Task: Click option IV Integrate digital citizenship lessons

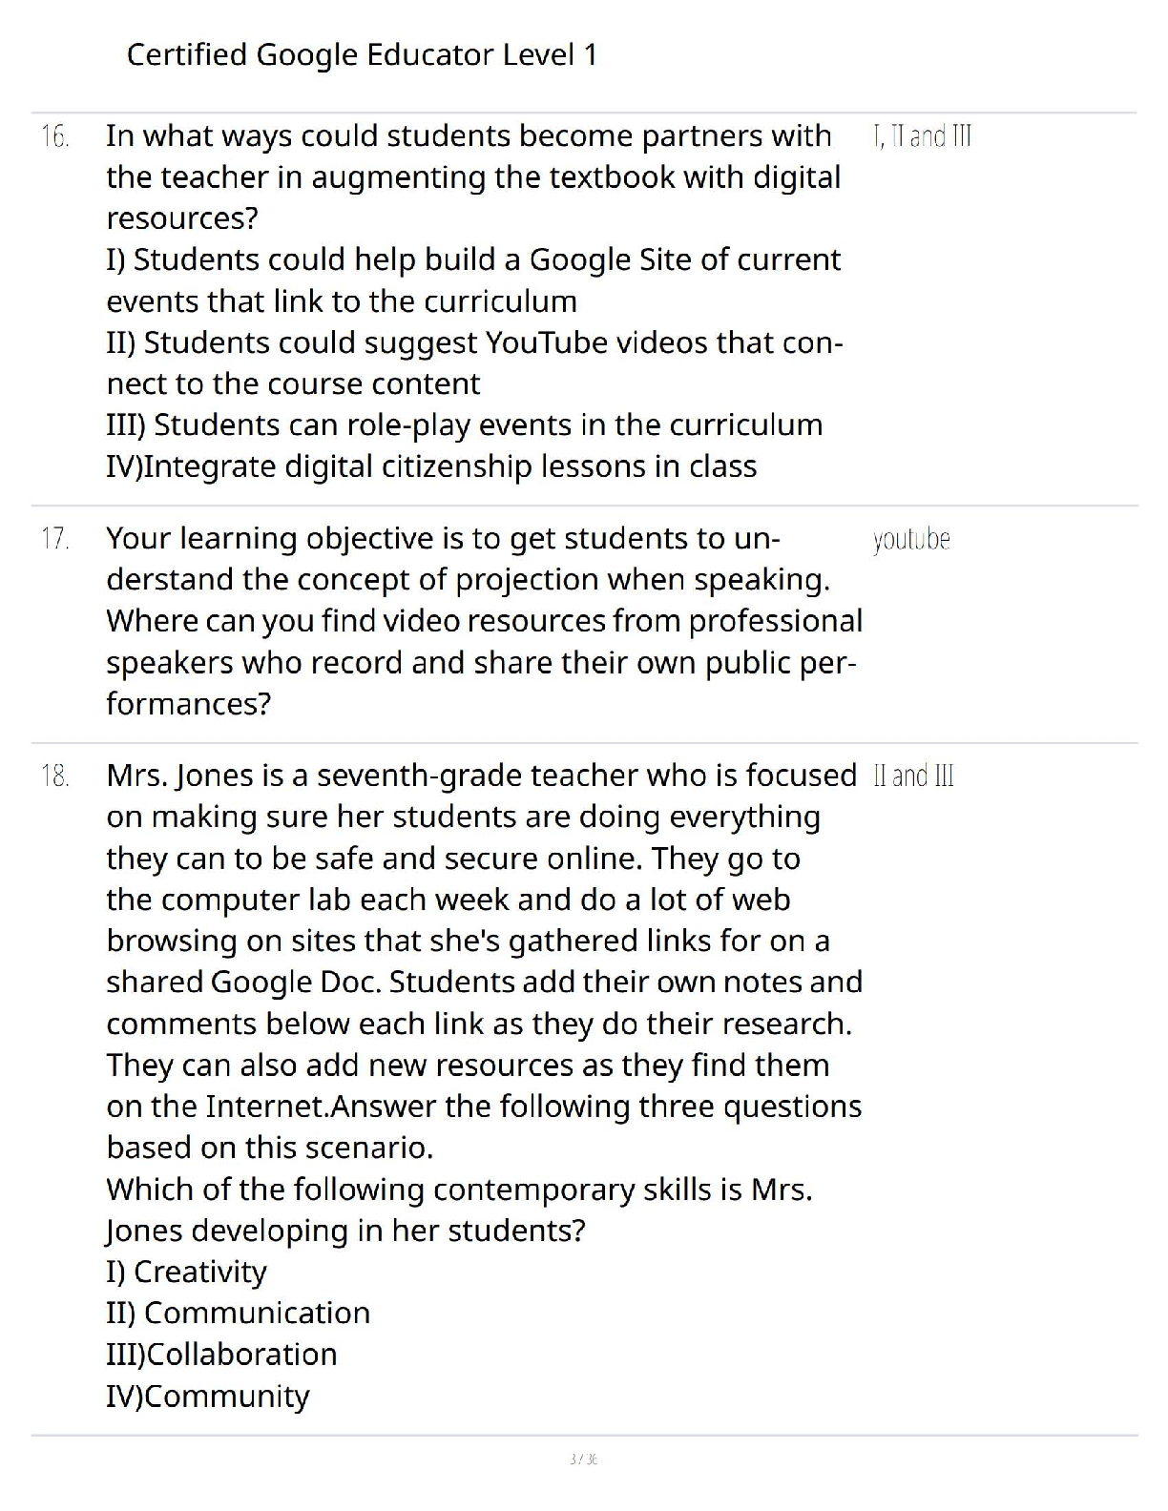Action: tap(431, 466)
